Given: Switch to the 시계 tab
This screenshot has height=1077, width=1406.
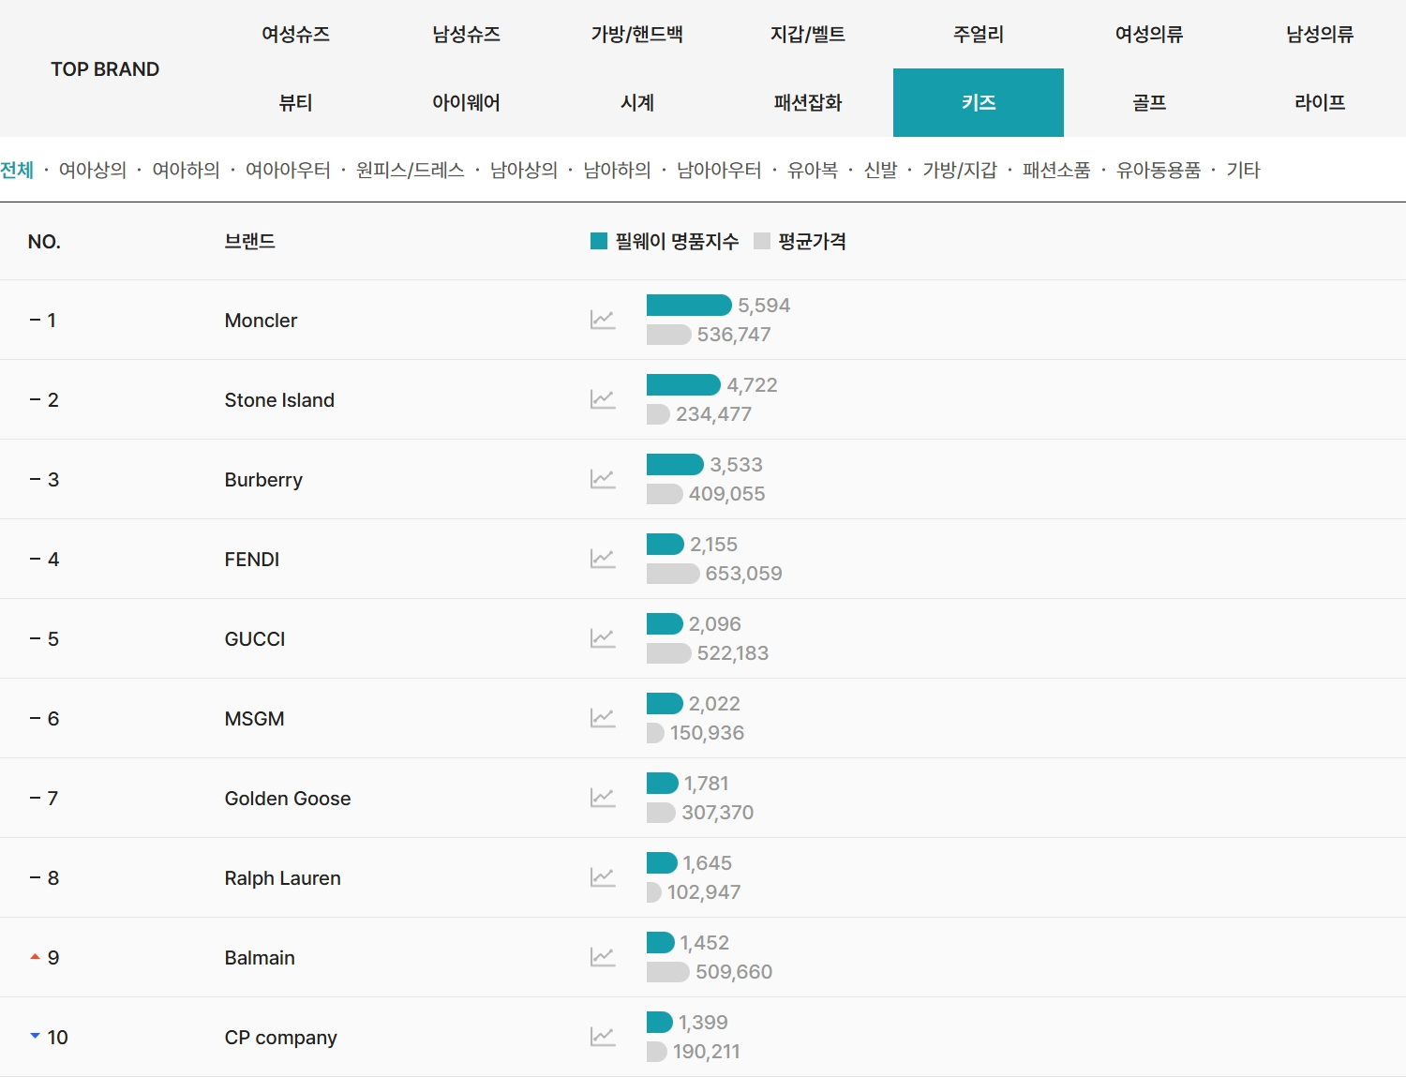Looking at the screenshot, I should tap(637, 103).
